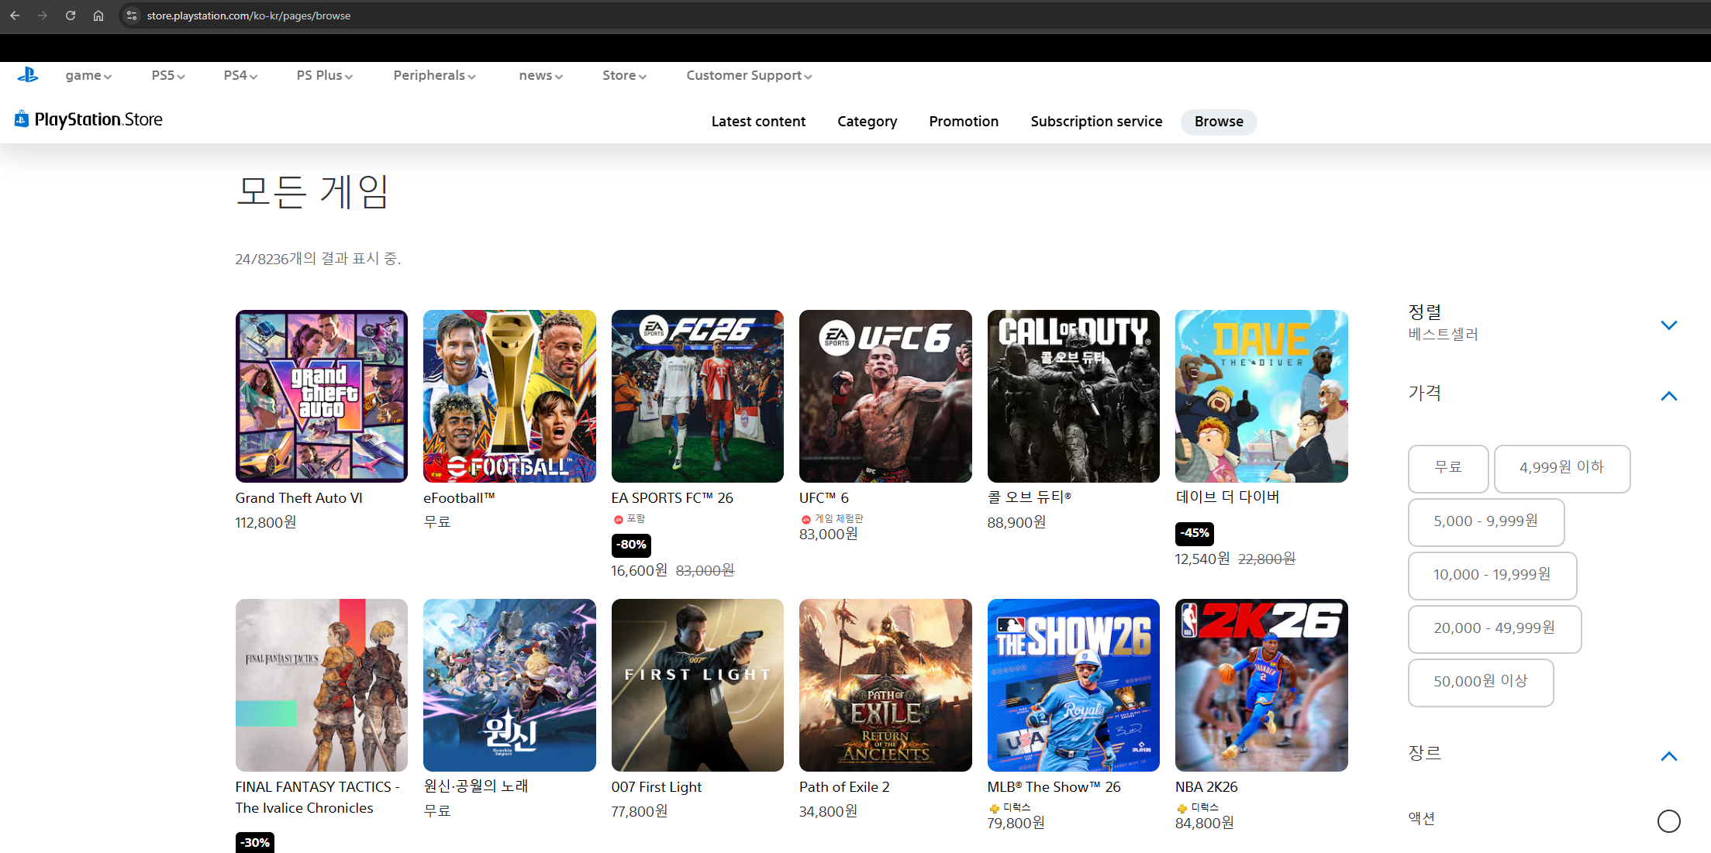Click the eFootball™ title link
The image size is (1711, 853).
tap(459, 498)
